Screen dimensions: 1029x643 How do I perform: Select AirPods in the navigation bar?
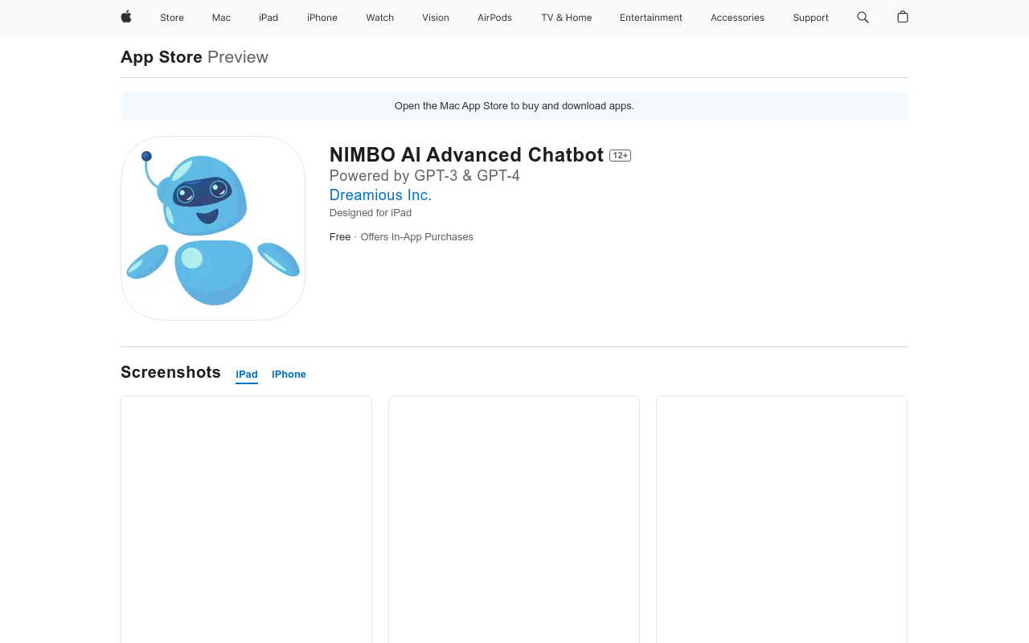pos(493,16)
